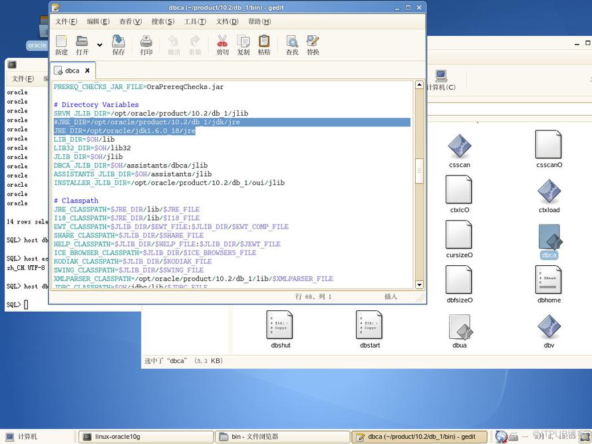592x444 pixels.
Task: Click the Undo (撤消) toolbar icon
Action: (174, 45)
